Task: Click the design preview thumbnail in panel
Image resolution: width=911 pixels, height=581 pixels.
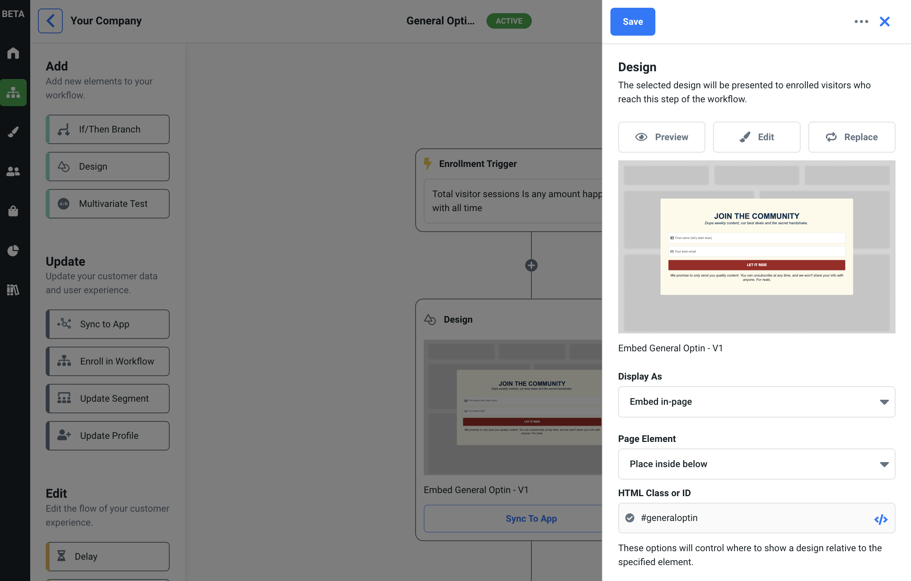Action: (x=756, y=247)
